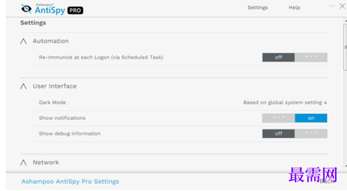Open the Settings menu in header

click(257, 7)
